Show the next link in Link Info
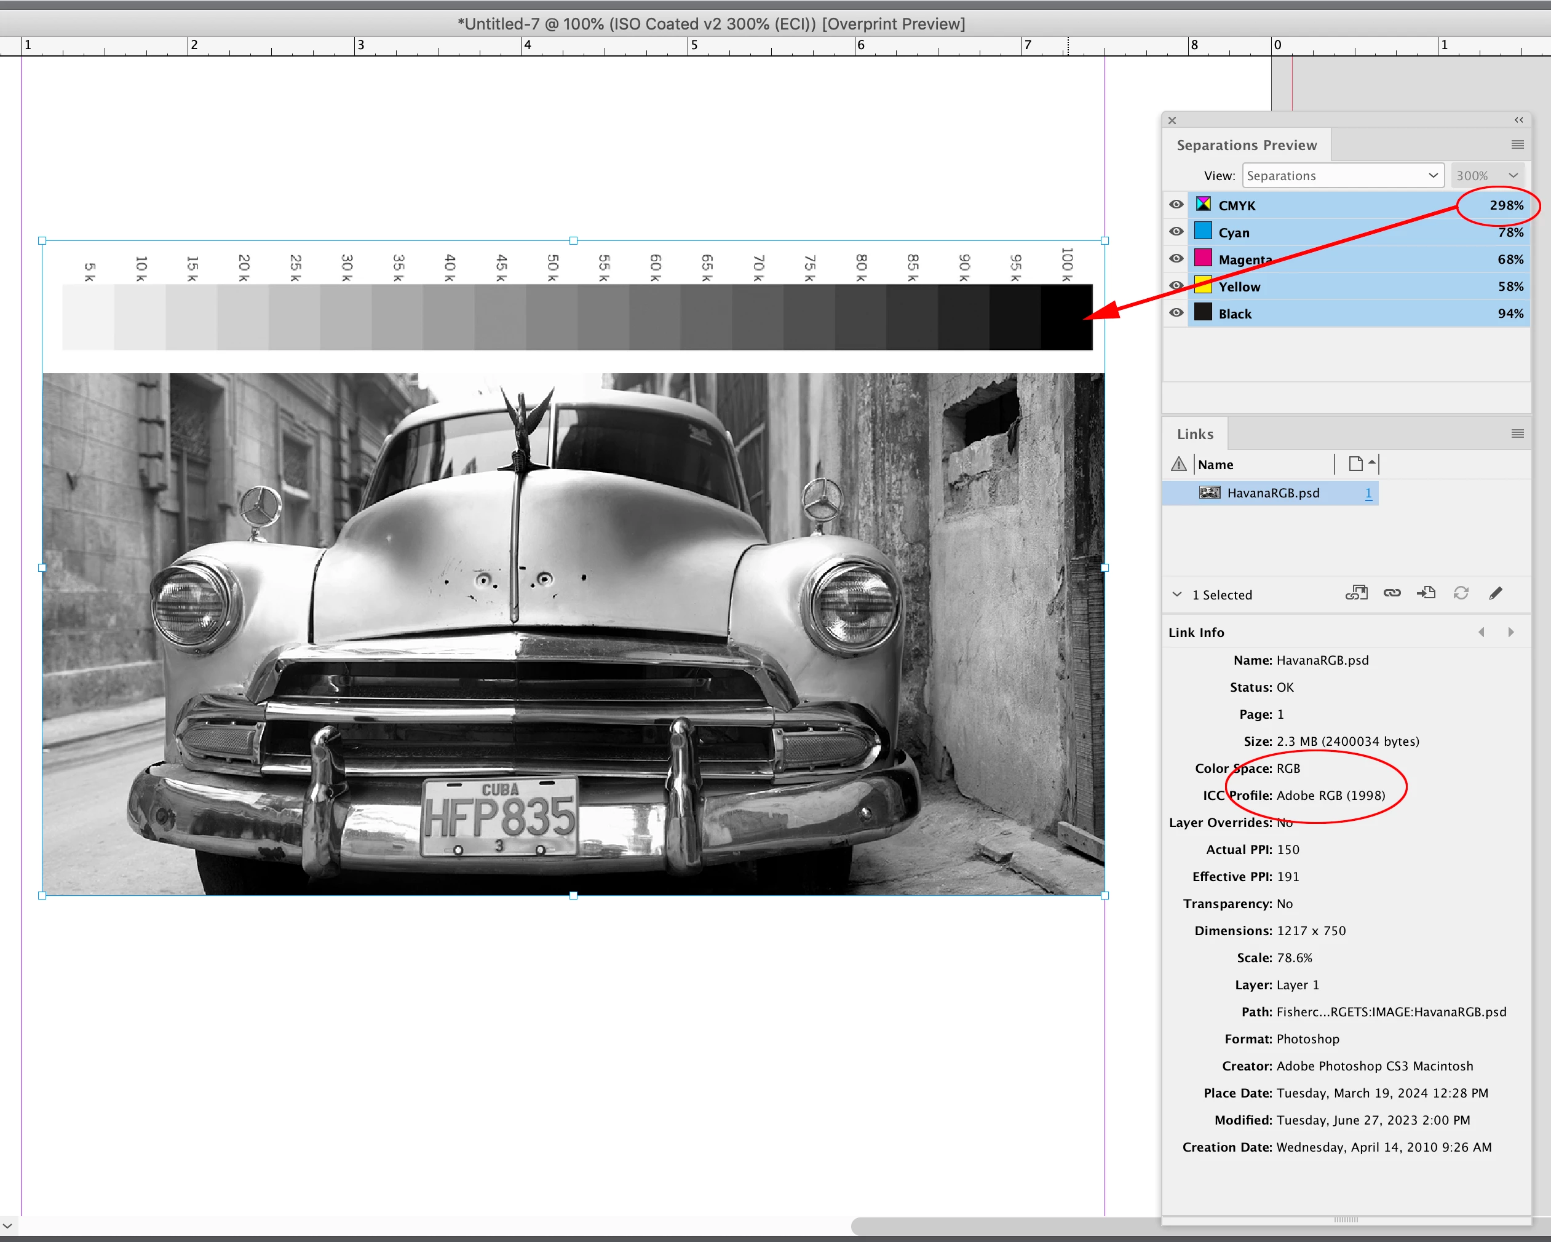The image size is (1551, 1242). 1510,632
